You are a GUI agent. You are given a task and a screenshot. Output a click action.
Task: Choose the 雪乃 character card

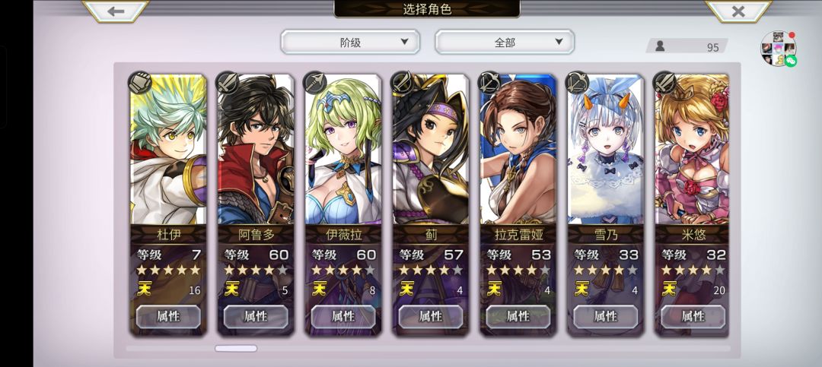pos(606,204)
